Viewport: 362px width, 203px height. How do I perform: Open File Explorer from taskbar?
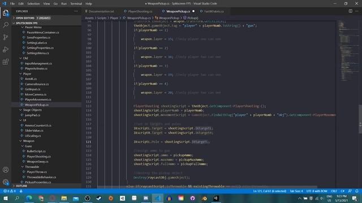(64, 198)
